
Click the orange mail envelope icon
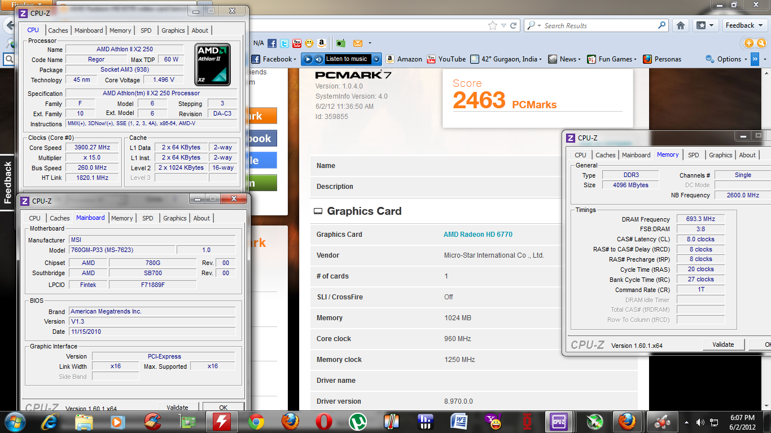[x=358, y=43]
